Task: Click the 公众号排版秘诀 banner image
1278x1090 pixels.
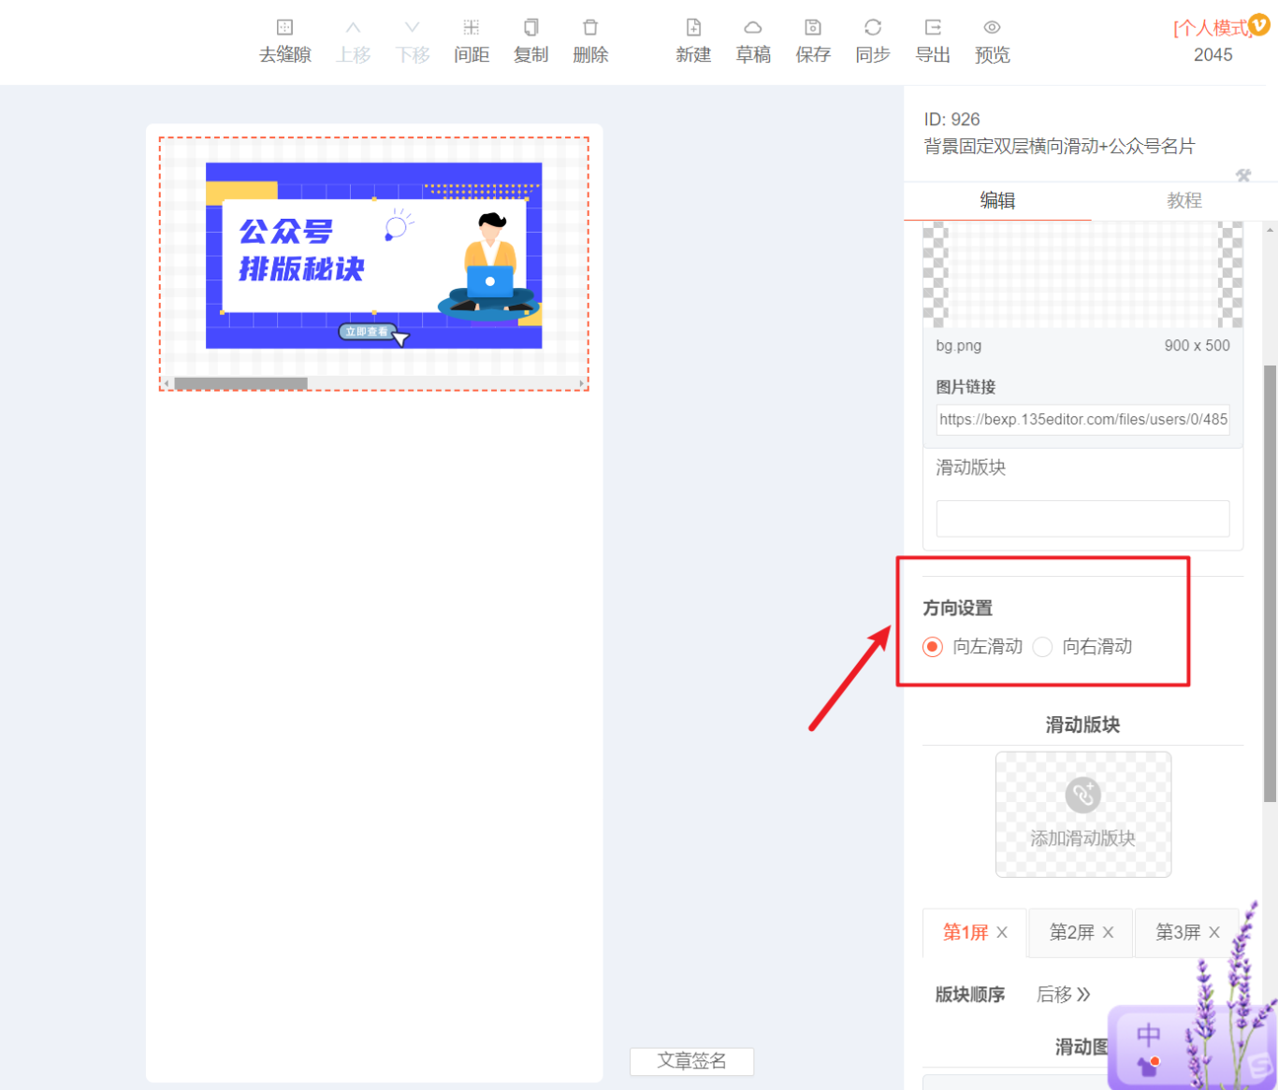Action: pyautogui.click(x=373, y=255)
